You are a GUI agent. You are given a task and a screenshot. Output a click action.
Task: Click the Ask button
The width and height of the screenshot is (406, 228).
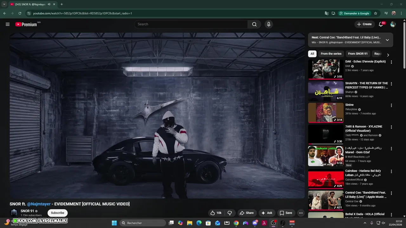[x=266, y=213]
